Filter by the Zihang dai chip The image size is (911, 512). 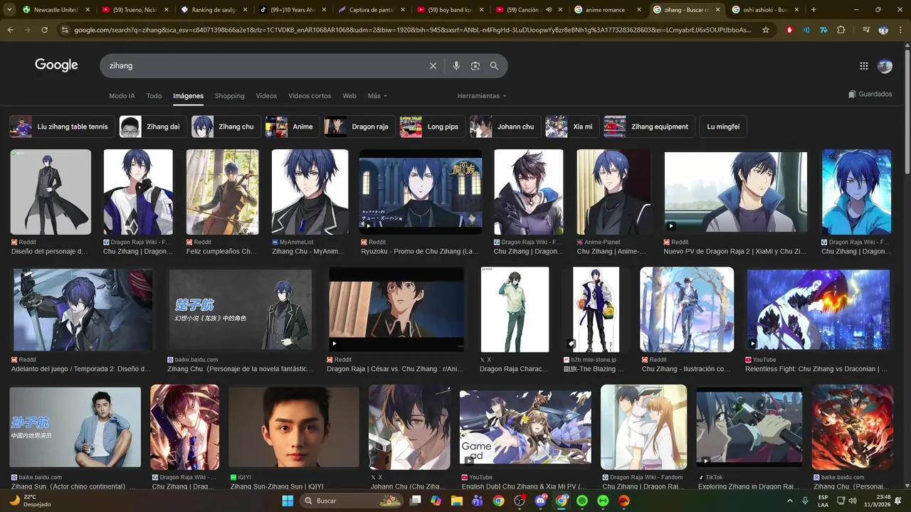(153, 127)
